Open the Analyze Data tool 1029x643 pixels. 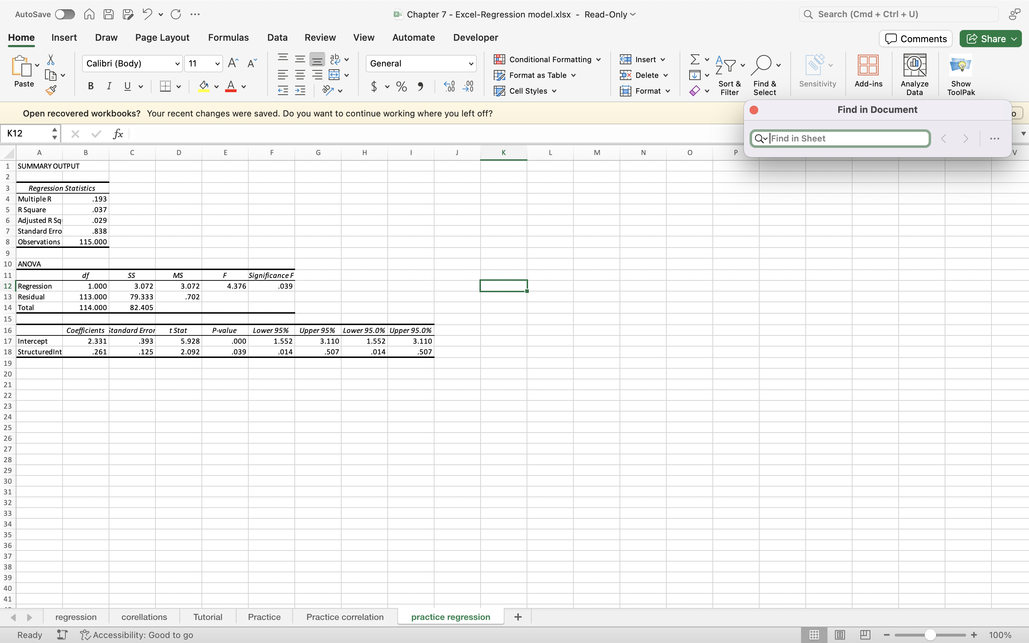click(x=914, y=74)
